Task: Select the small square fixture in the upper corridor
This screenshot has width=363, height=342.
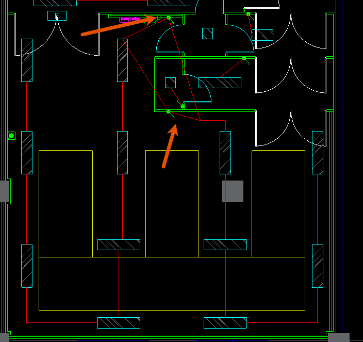Action: (x=207, y=34)
